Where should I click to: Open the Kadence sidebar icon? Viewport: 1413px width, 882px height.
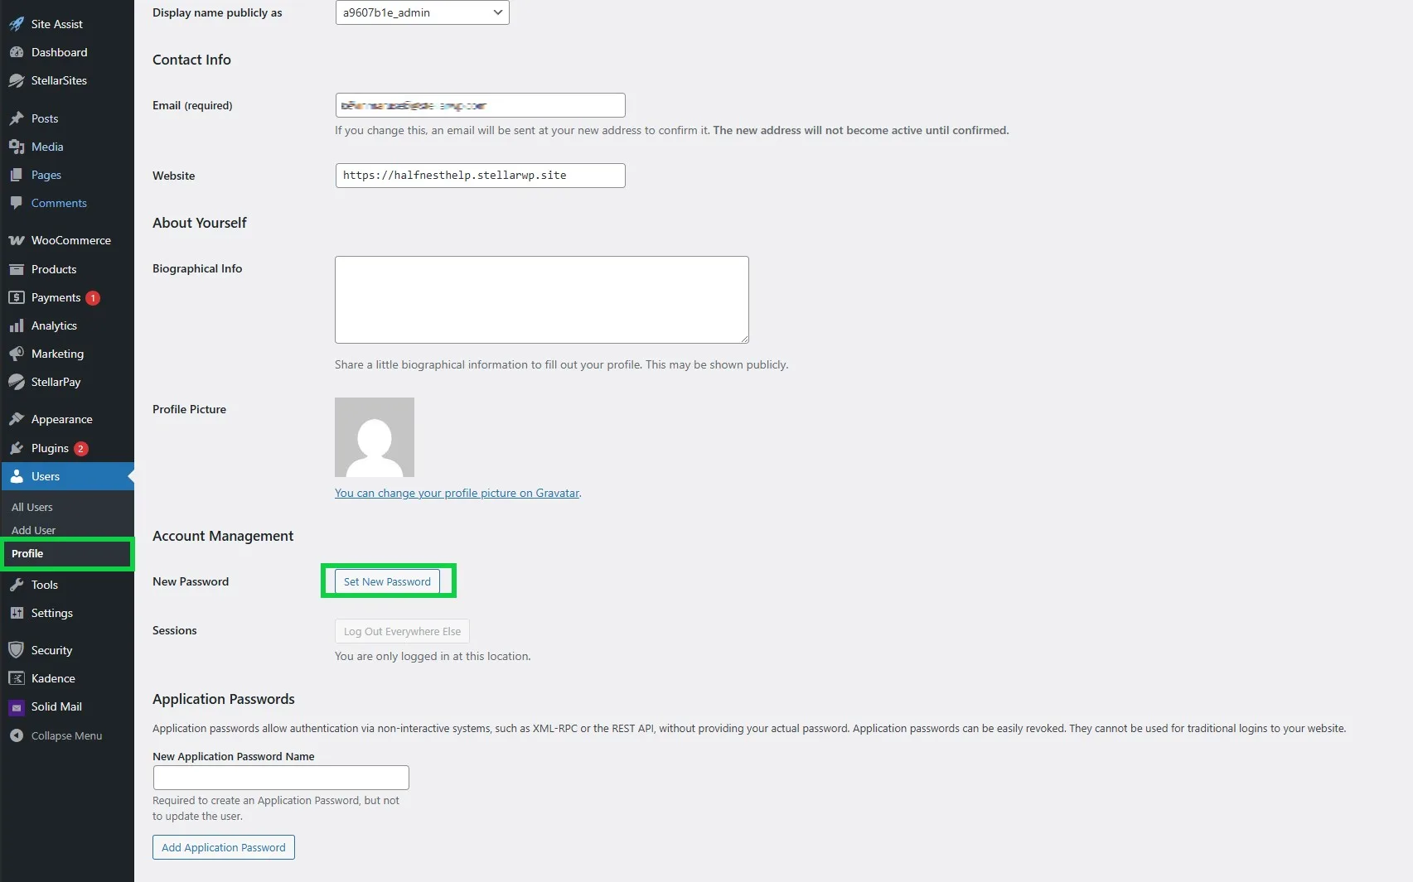click(x=17, y=678)
